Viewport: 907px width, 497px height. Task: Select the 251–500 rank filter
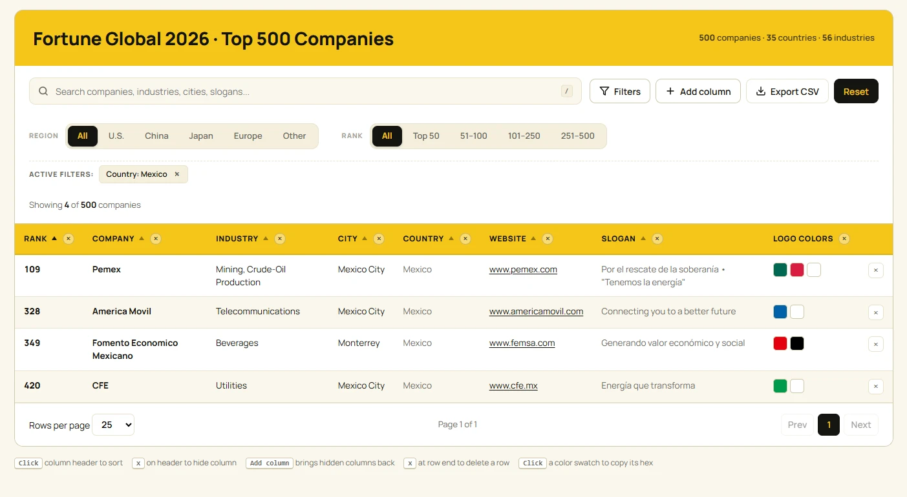(x=578, y=136)
